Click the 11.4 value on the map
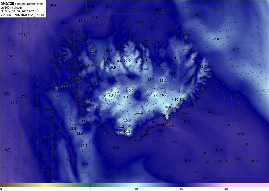 click(x=102, y=65)
